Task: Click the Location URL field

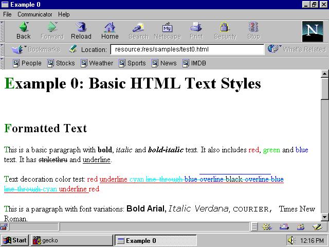Action: [185, 50]
